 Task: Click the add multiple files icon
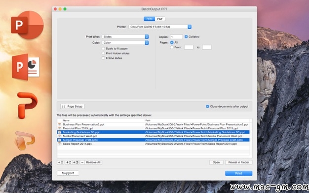point(76,162)
